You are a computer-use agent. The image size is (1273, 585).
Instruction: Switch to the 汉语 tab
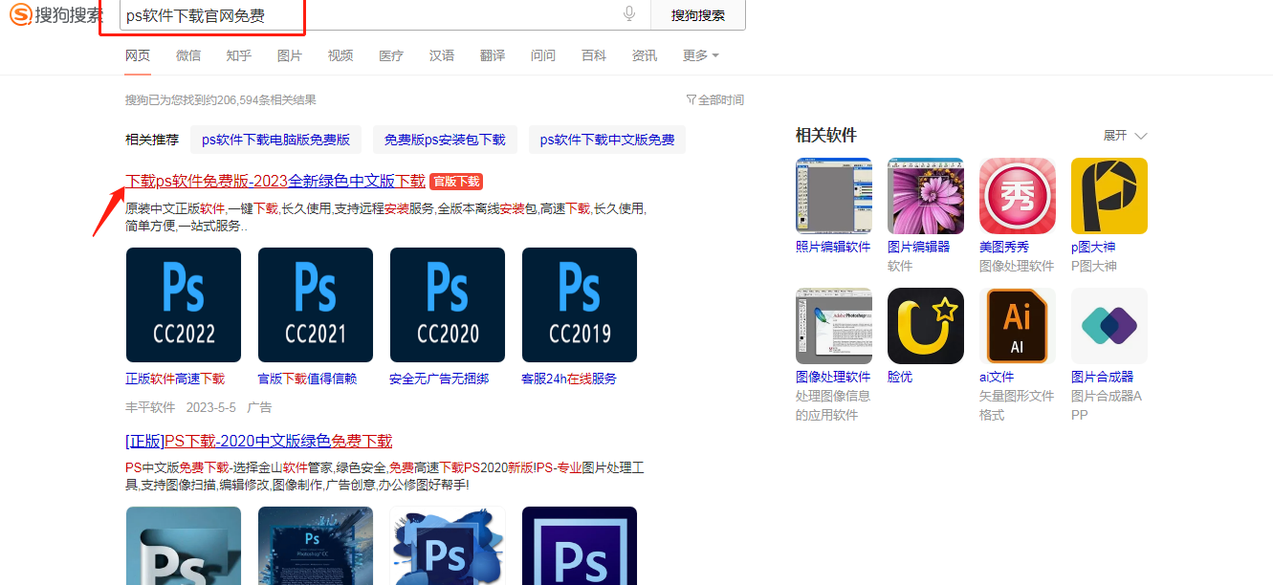(x=442, y=55)
